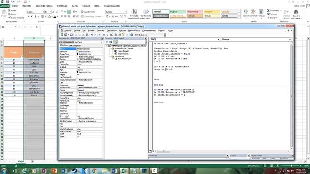The image size is (310, 174).
Task: Open Depuración menu in VBA editor
Action: click(x=111, y=31)
